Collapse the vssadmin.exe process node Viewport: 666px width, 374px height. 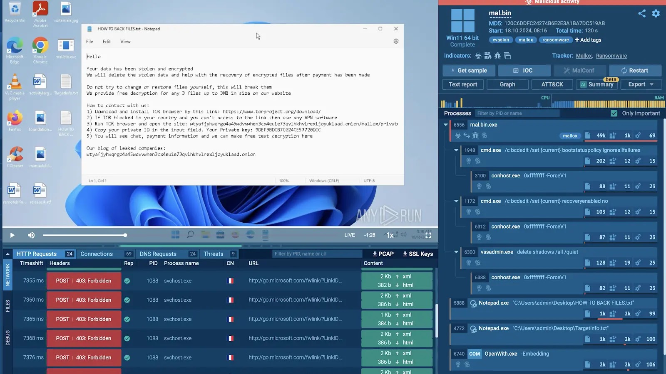(x=456, y=252)
